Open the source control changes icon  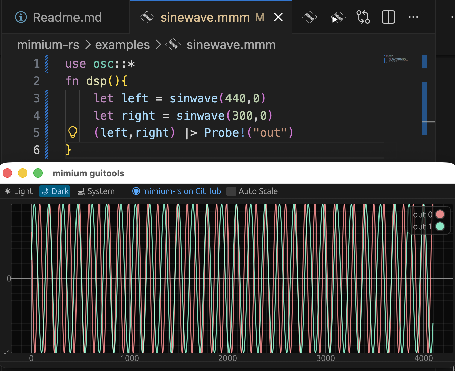pos(363,17)
